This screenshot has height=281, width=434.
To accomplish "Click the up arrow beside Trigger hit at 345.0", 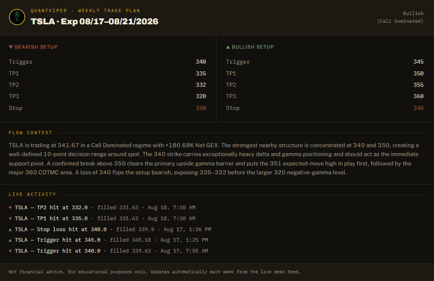I will (x=10, y=240).
